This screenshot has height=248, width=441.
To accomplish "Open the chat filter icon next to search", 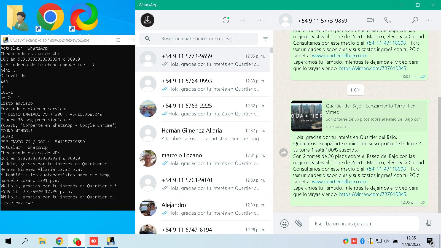I will click(x=265, y=39).
